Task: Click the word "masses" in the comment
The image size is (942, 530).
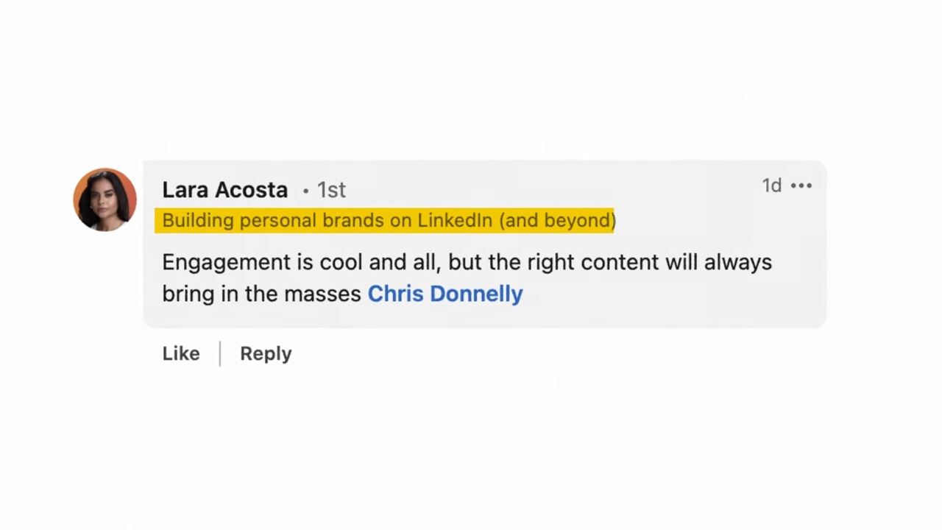Action: 322,294
